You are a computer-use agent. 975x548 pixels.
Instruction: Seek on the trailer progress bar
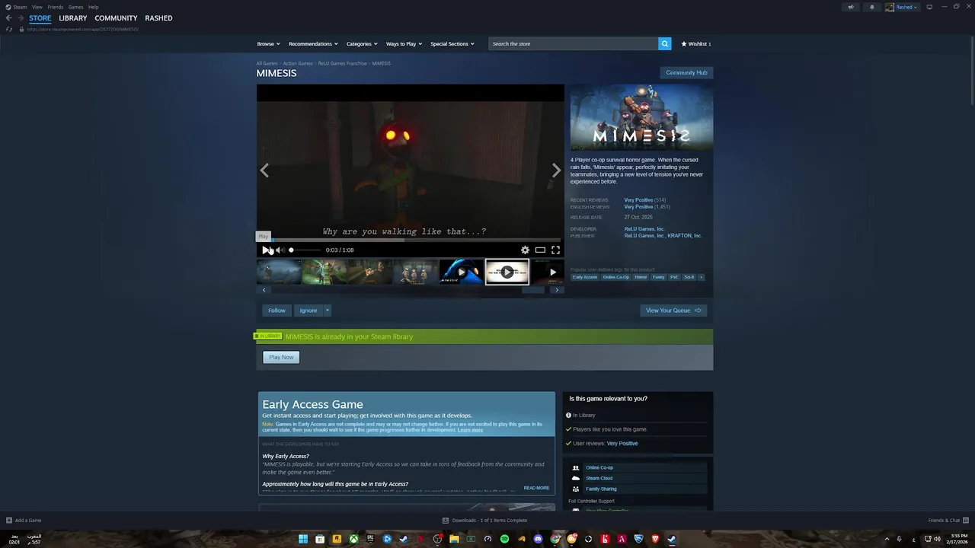[411, 240]
